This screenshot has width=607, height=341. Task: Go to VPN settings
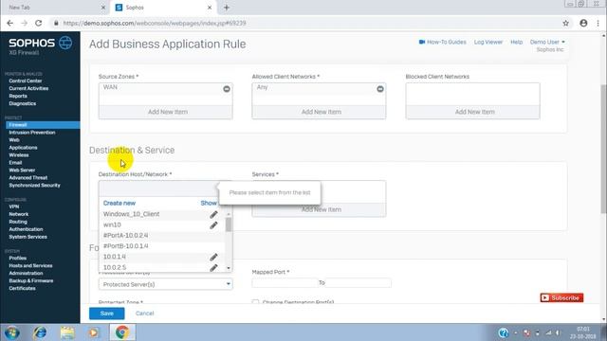[14, 206]
